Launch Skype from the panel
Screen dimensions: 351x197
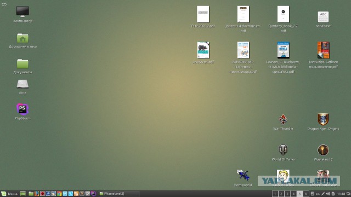[x=71, y=194]
